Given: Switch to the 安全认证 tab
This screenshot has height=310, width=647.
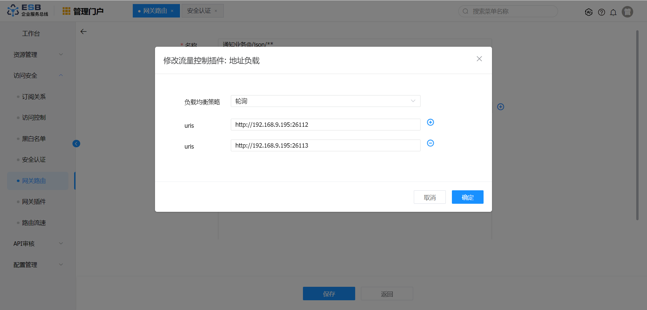Looking at the screenshot, I should click(x=199, y=11).
